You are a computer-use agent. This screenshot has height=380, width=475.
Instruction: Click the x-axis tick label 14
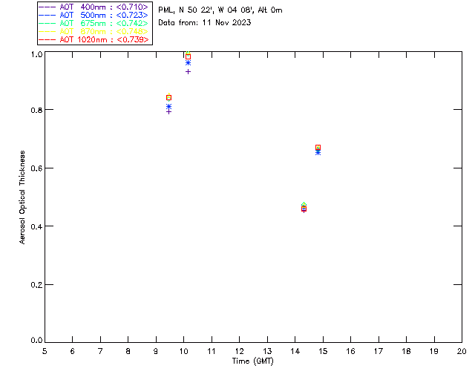coord(295,351)
